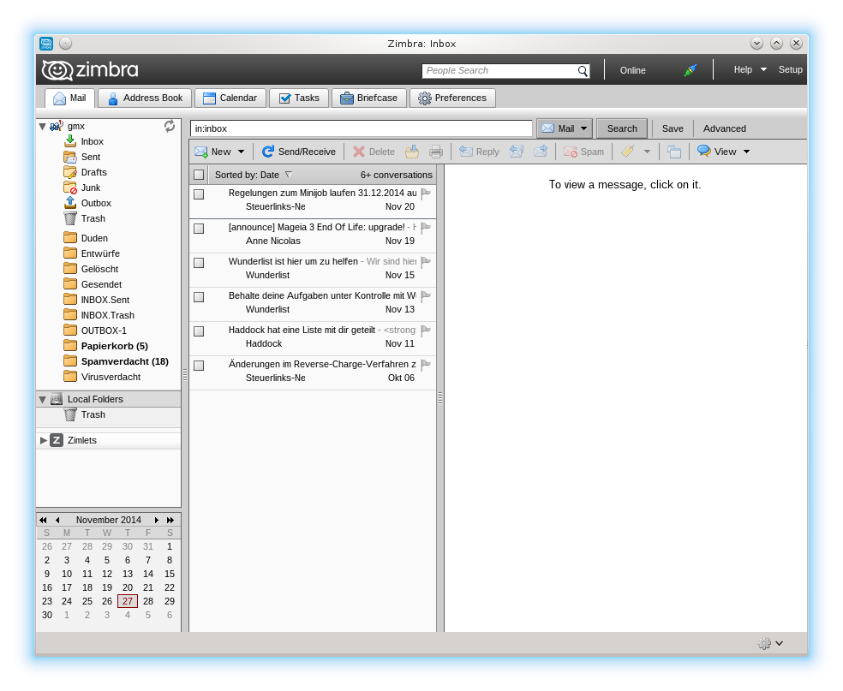Check the select-all conversations checkbox
The width and height of the screenshot is (843, 691).
point(199,175)
